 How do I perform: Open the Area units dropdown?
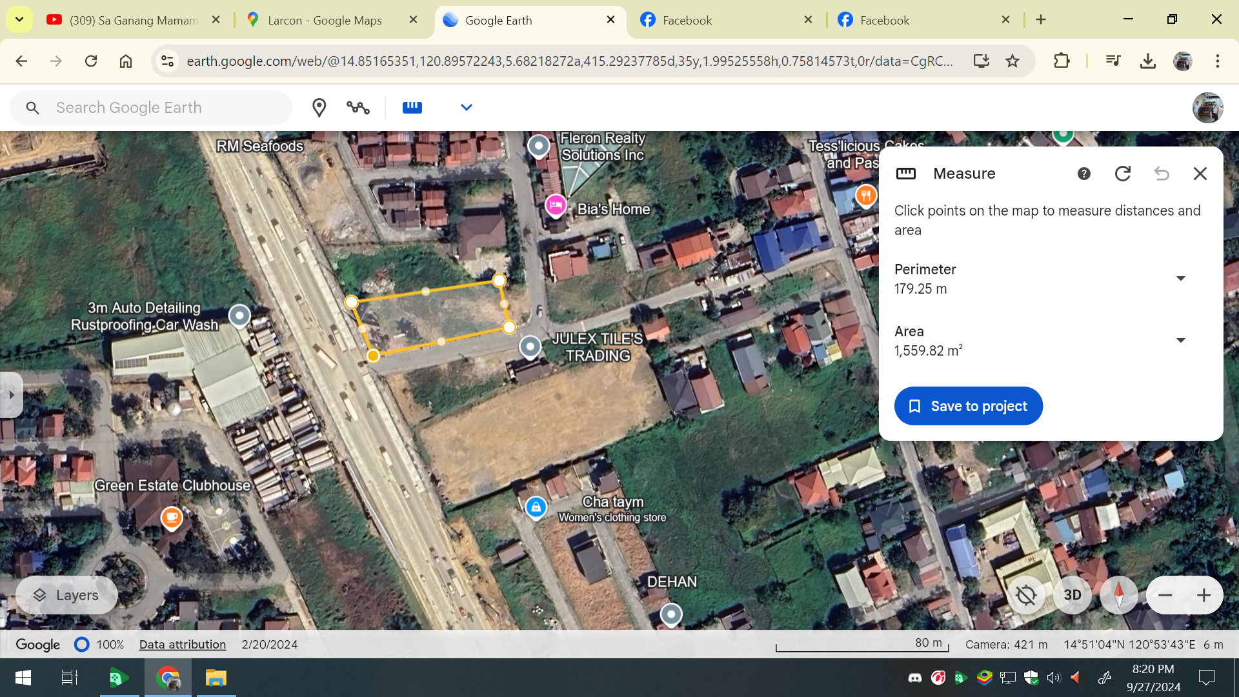[x=1181, y=341]
